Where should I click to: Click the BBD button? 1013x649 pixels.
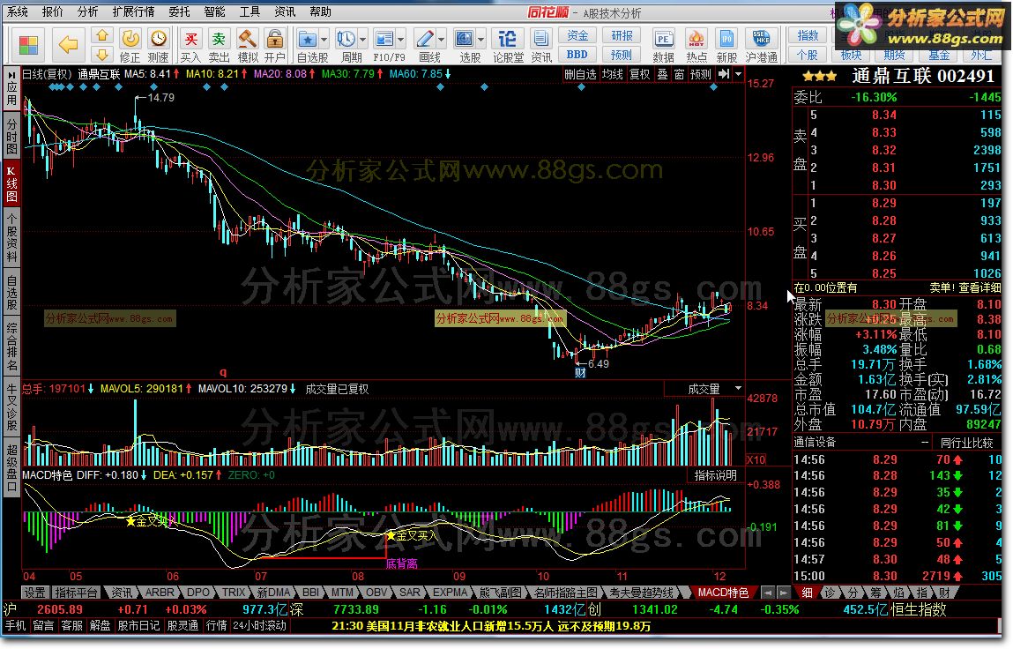click(x=577, y=55)
